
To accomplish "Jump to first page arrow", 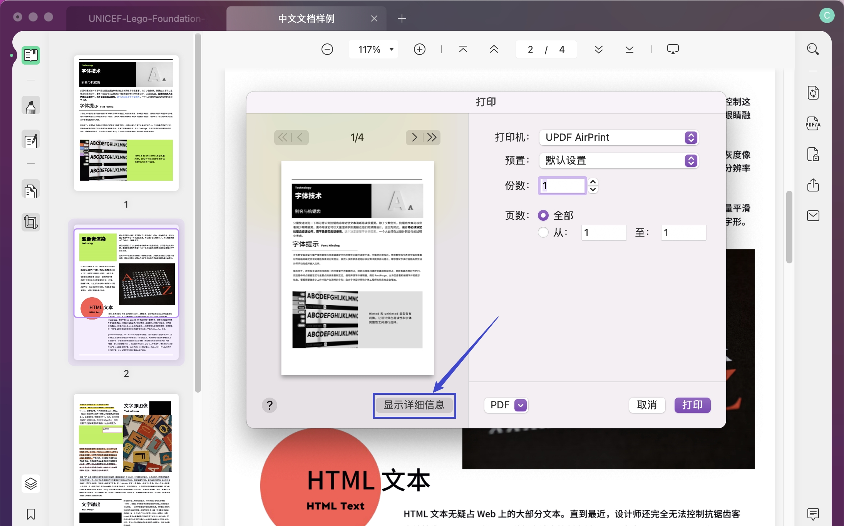I will [x=463, y=49].
